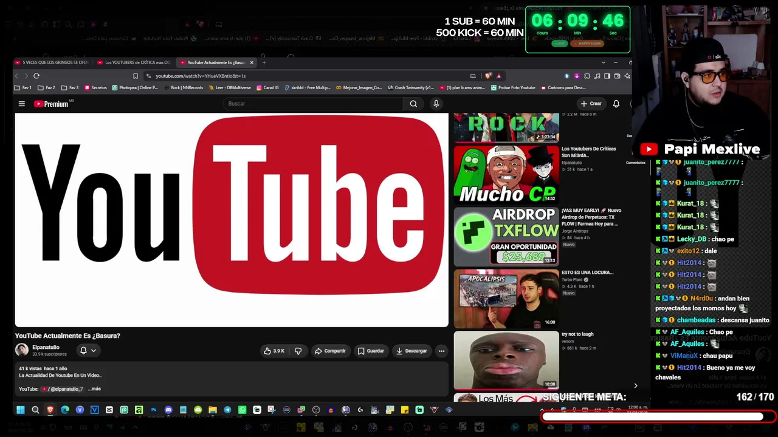Open Elpanatulio channel avatar
Screen dimensions: 778x437
pyautogui.click(x=22, y=350)
